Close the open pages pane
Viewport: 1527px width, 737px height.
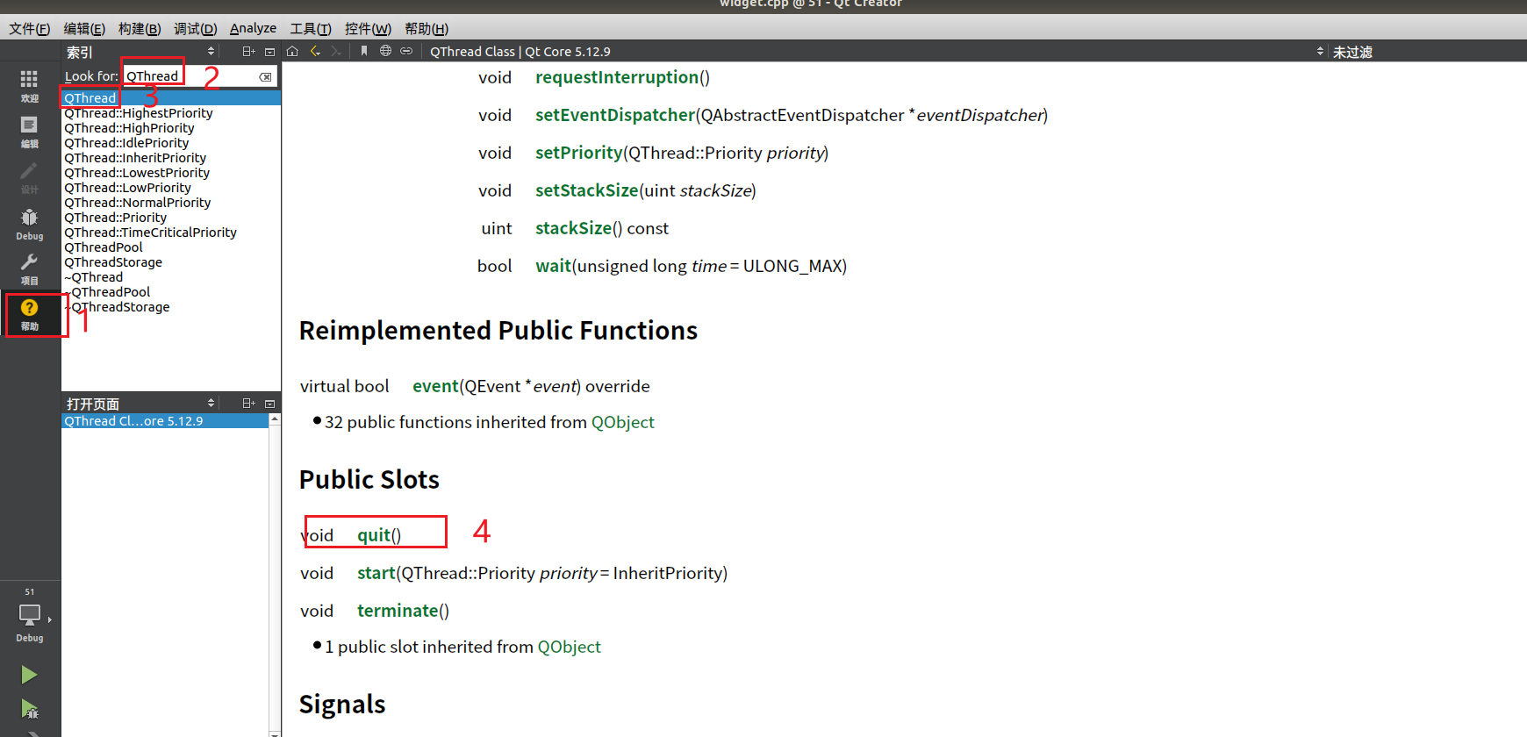point(269,404)
